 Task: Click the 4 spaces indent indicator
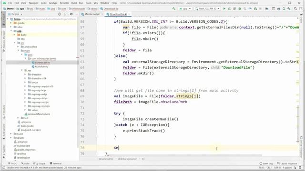point(287,168)
